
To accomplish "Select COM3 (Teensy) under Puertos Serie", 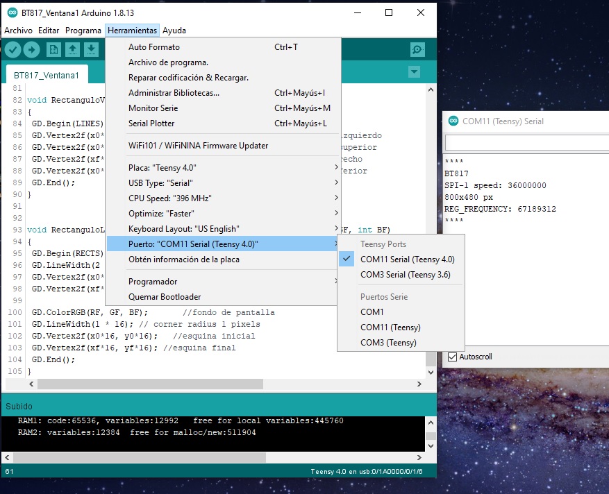I will [x=401, y=342].
